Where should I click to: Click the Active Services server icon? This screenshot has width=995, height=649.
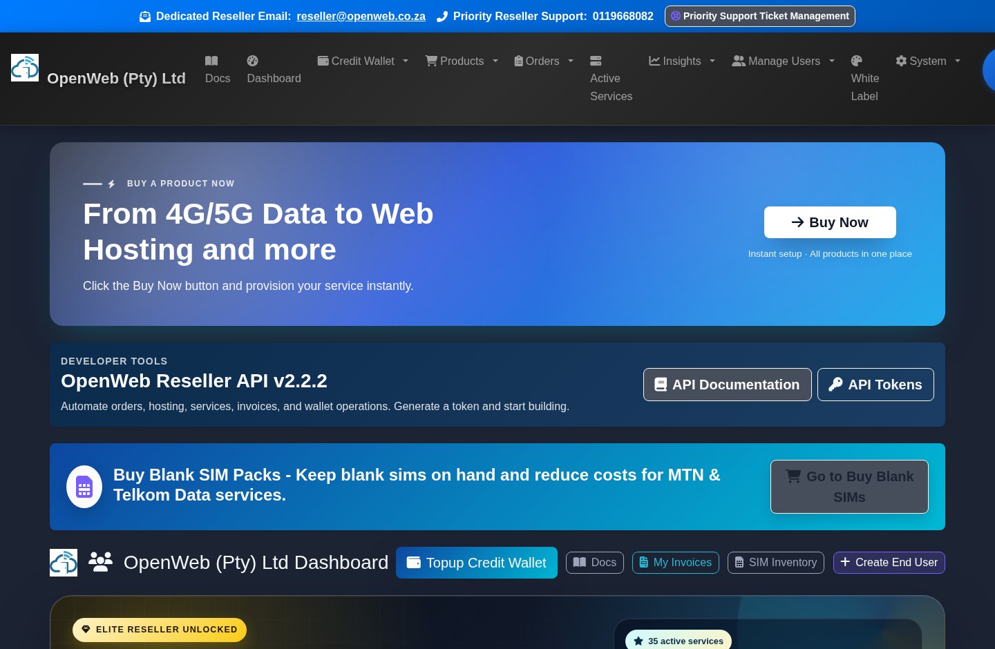click(x=596, y=61)
